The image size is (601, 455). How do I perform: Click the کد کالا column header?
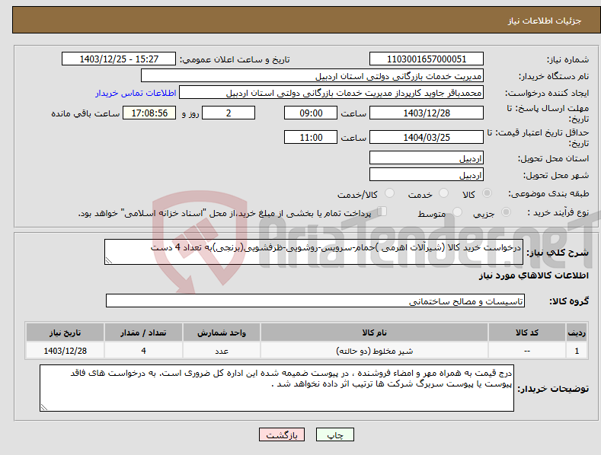coord(526,332)
